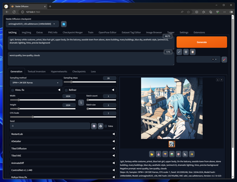Open the styles dropdown arrow

click(216, 59)
